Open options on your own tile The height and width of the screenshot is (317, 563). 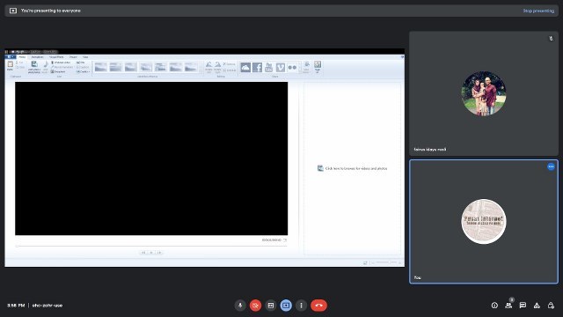click(551, 166)
